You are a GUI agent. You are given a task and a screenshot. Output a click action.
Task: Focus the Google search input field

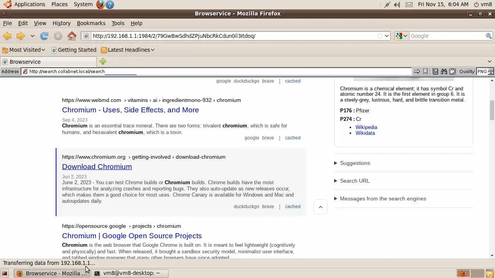[x=447, y=36]
